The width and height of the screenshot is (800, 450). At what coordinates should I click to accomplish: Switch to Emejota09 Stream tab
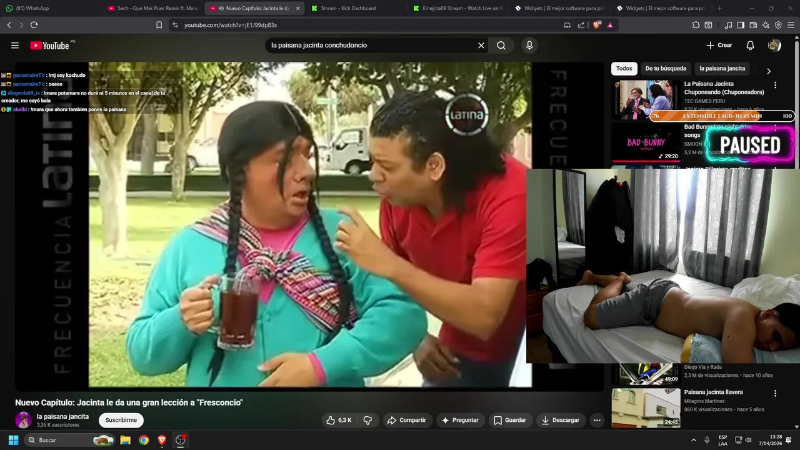[x=457, y=8]
